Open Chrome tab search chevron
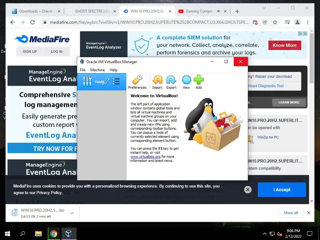 [x=264, y=8]
